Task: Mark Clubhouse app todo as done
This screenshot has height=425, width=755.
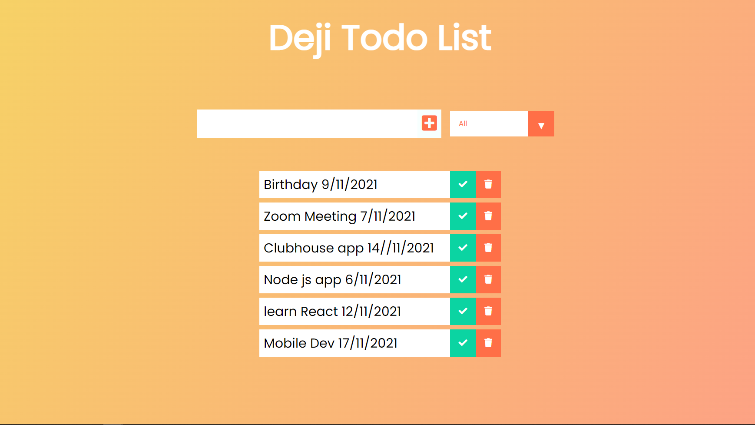Action: [463, 248]
